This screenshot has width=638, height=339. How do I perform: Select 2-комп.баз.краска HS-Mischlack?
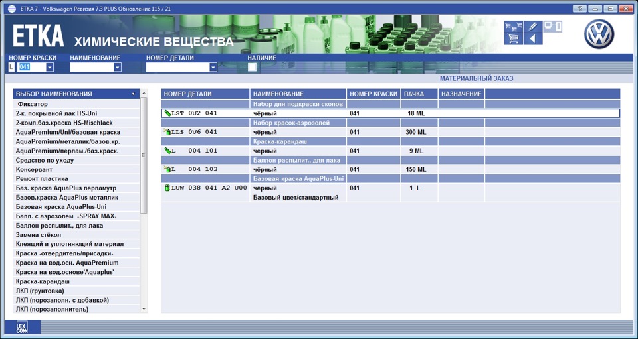[x=76, y=123]
